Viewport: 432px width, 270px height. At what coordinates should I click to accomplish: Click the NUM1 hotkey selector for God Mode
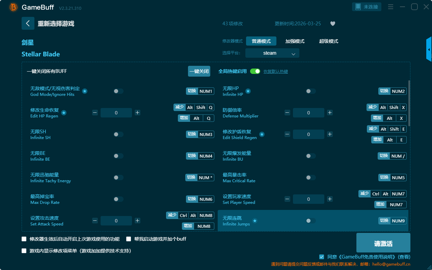tap(206, 91)
